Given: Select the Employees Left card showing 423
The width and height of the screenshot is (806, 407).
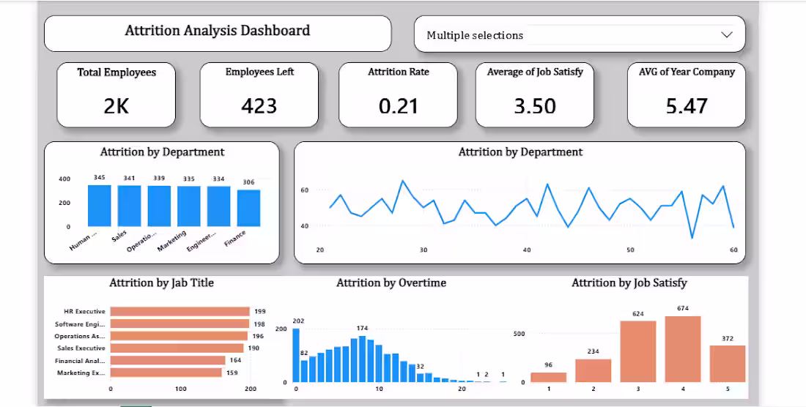Looking at the screenshot, I should pyautogui.click(x=259, y=95).
